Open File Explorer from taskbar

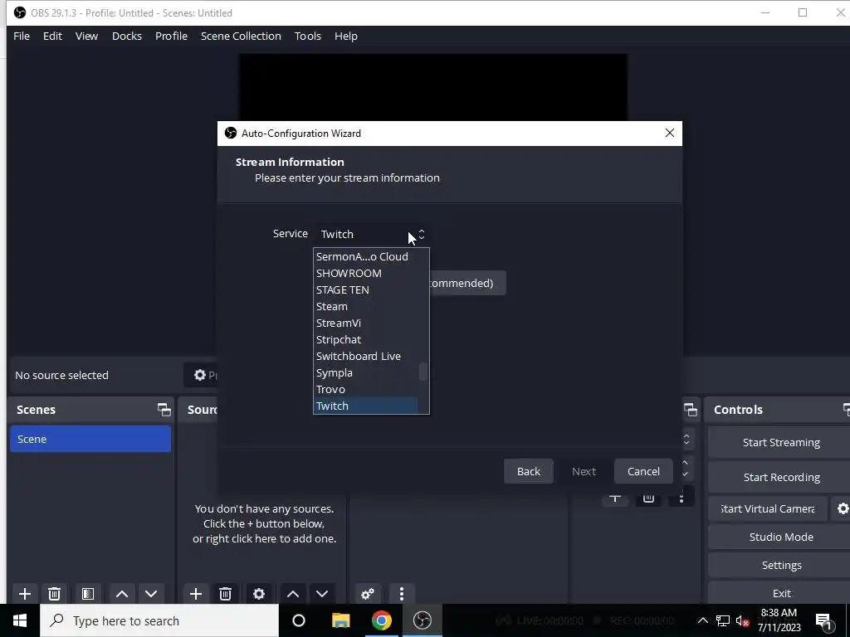pos(341,620)
